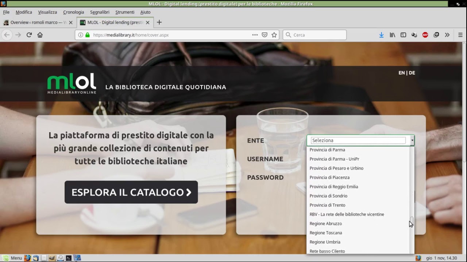Close the Overview romoli marco tab
This screenshot has height=262, width=467.
[x=71, y=22]
